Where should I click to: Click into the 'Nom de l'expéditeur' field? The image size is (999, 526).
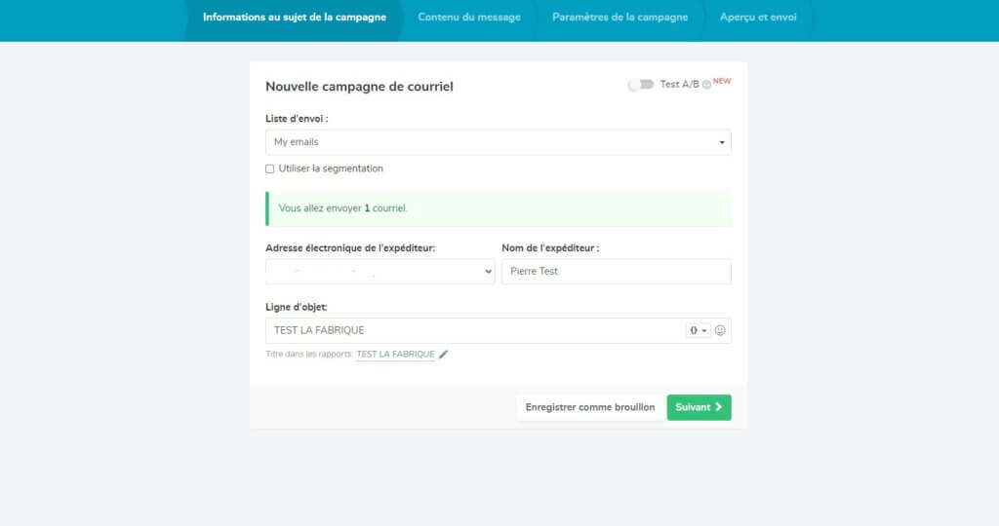pyautogui.click(x=616, y=272)
